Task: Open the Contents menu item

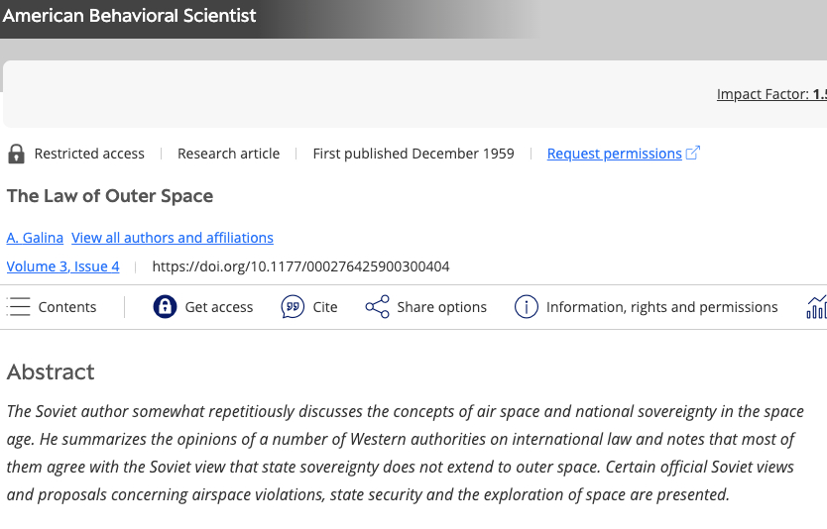Action: click(67, 307)
